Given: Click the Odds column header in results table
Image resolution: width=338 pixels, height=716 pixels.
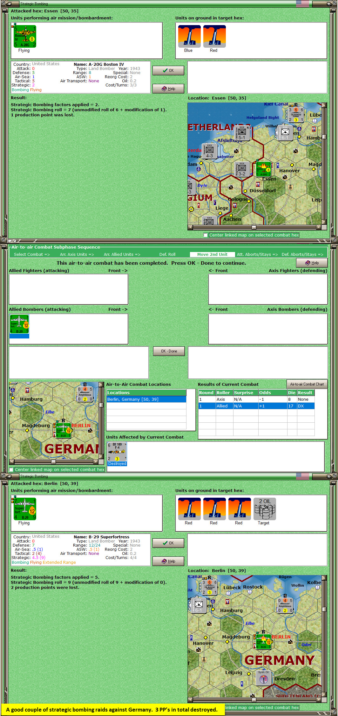Looking at the screenshot, I should click(273, 392).
